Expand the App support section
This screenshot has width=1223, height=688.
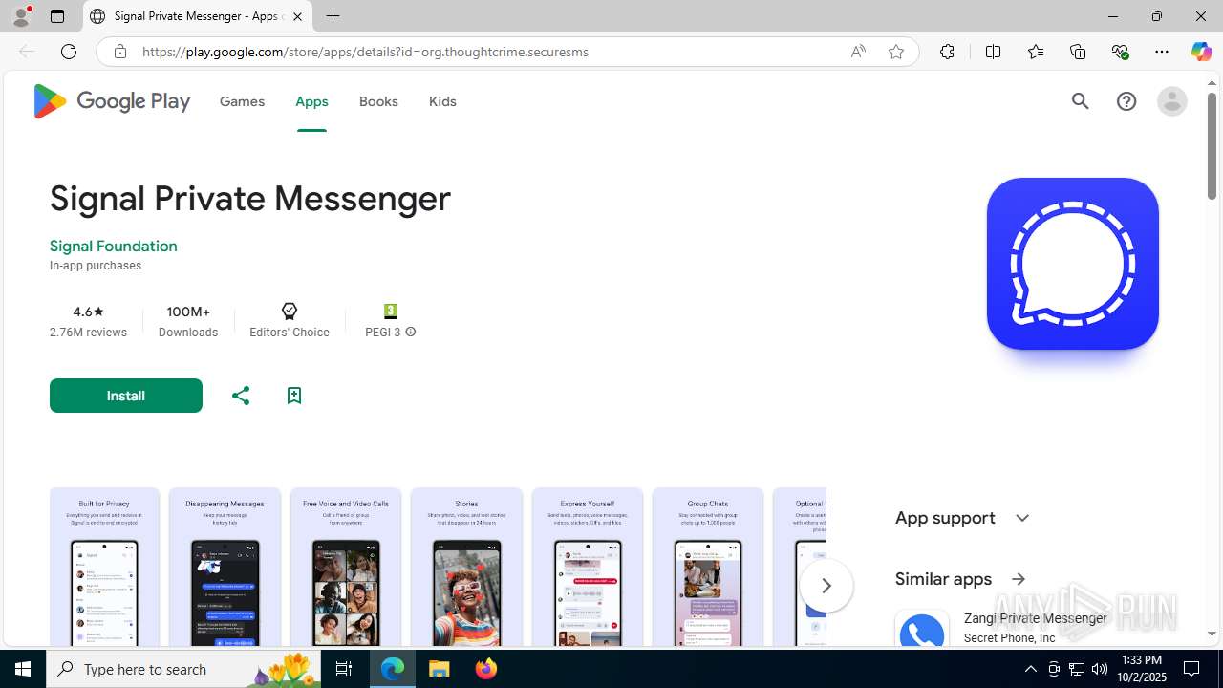coord(1022,518)
